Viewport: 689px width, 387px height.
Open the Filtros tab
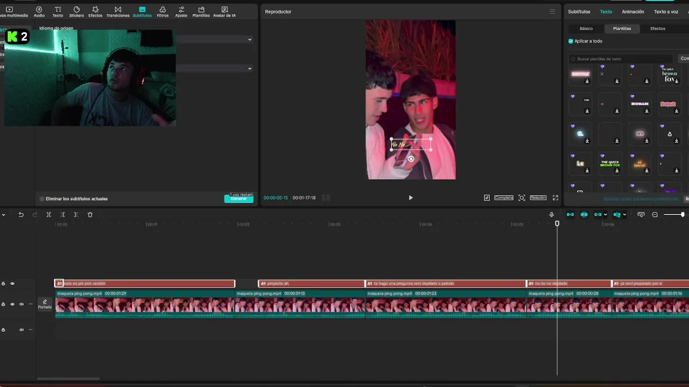click(163, 12)
